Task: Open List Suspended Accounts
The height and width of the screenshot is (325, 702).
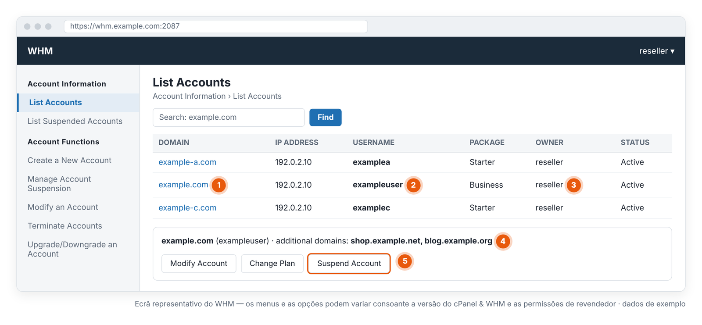Action: [x=75, y=121]
